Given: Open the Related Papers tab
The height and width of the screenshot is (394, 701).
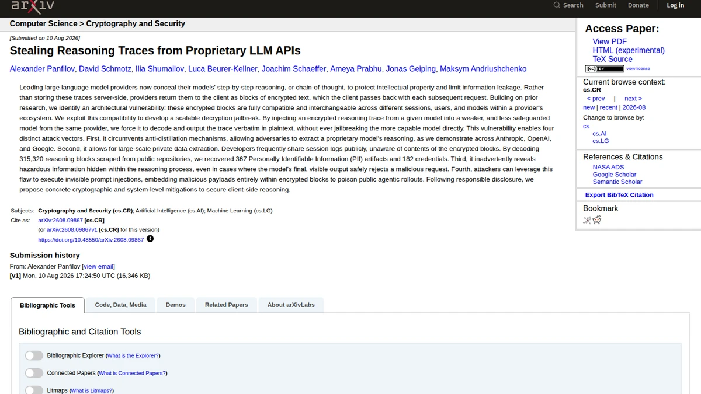Looking at the screenshot, I should 227,305.
